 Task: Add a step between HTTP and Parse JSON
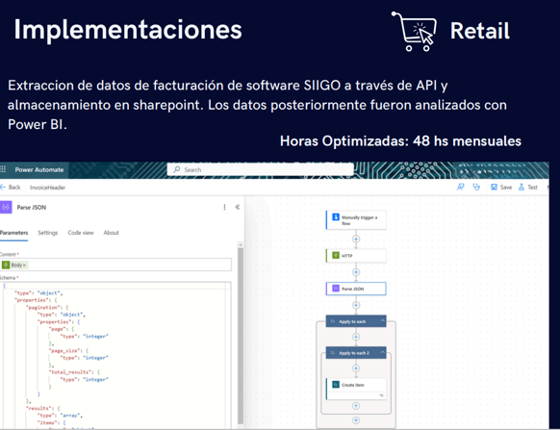click(x=356, y=272)
